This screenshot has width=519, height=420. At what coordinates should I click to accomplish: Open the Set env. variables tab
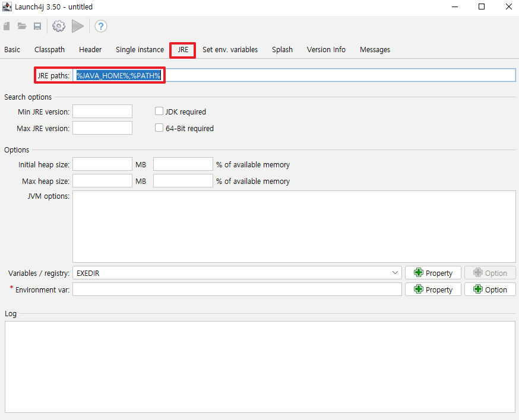click(x=230, y=50)
